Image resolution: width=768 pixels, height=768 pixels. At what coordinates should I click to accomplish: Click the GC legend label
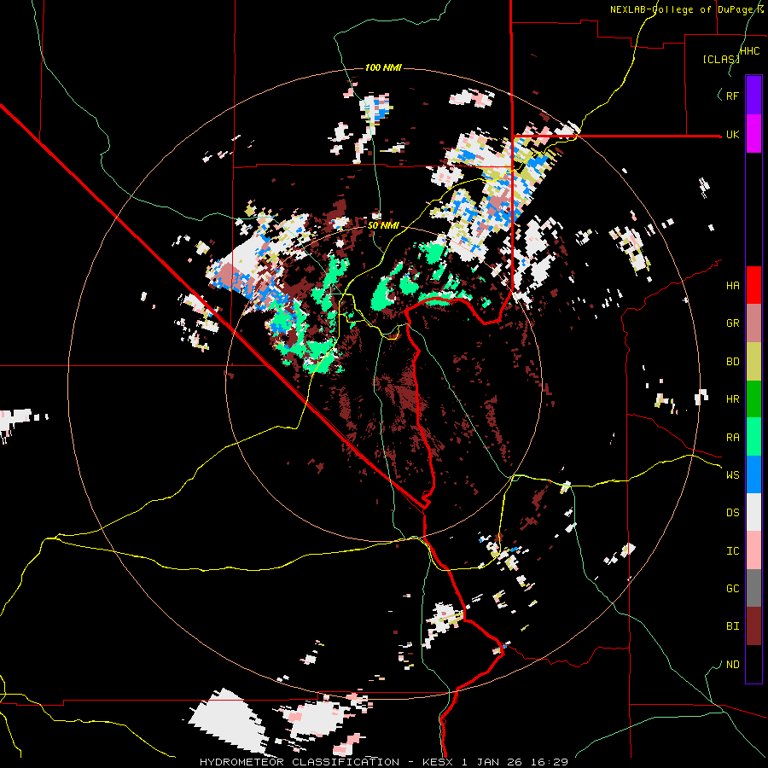pyautogui.click(x=733, y=589)
